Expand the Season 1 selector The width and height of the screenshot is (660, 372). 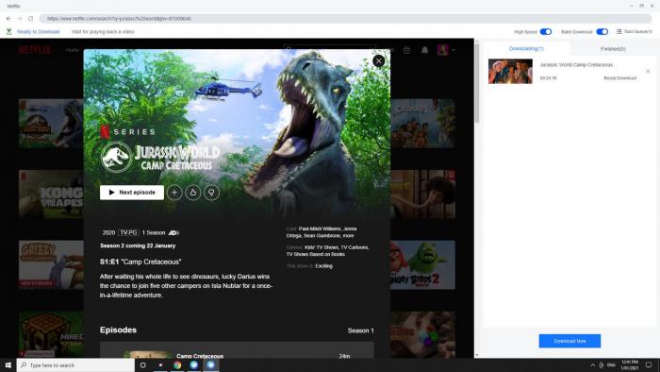tap(361, 330)
